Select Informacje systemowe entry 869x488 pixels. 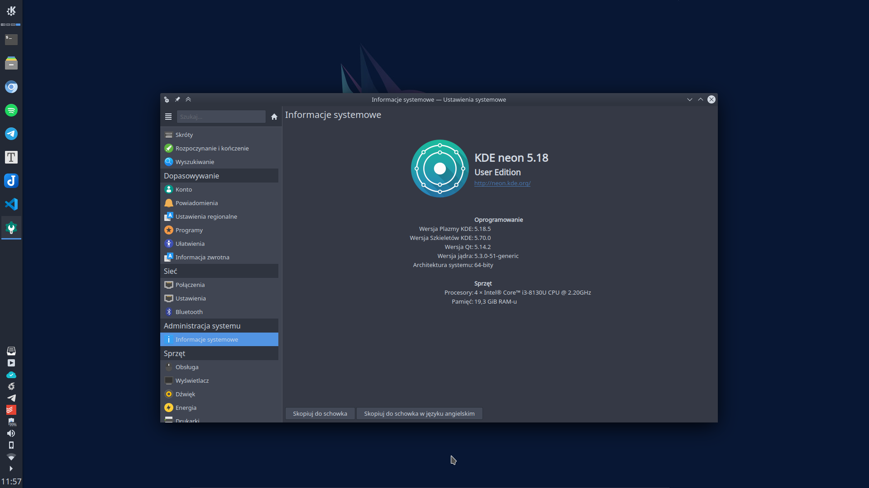219,339
